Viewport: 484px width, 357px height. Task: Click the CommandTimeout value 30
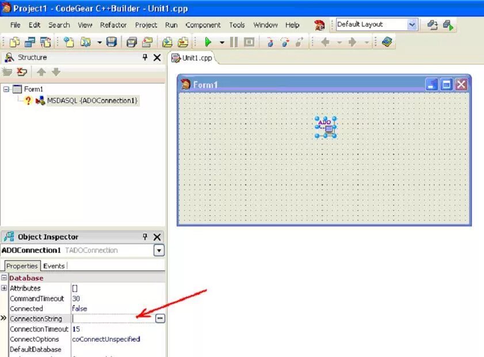pos(76,299)
